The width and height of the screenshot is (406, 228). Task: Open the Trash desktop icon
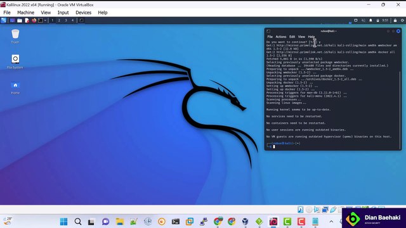pyautogui.click(x=15, y=37)
